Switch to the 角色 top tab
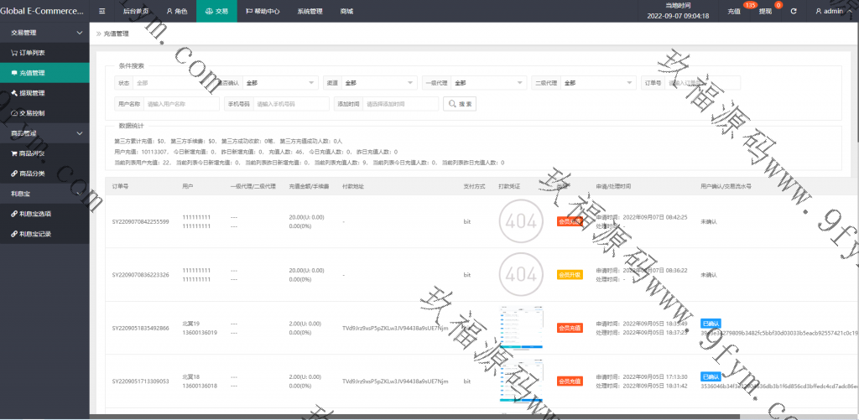This screenshot has width=859, height=420. coord(176,12)
